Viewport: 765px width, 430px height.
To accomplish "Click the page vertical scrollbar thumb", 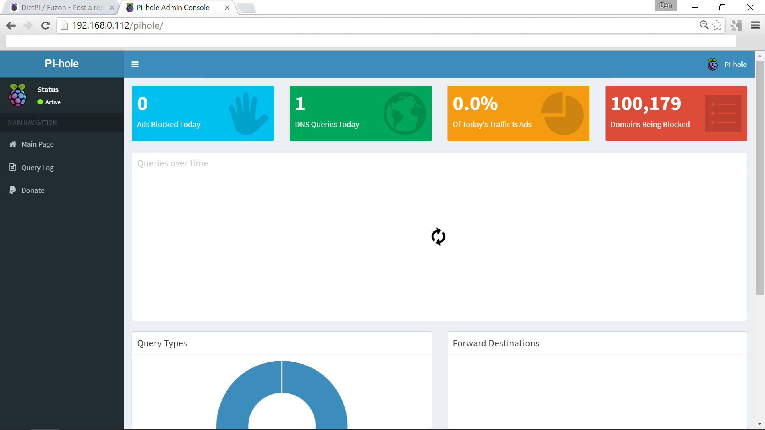I will tap(760, 178).
